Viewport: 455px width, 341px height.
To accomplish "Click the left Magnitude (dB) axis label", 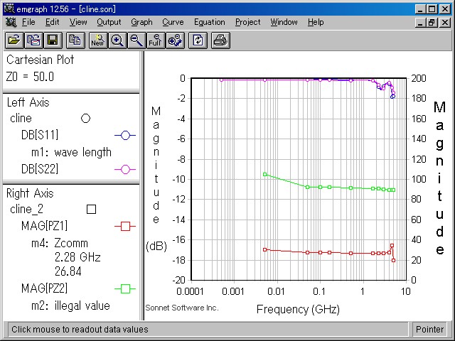I will 156,178.
